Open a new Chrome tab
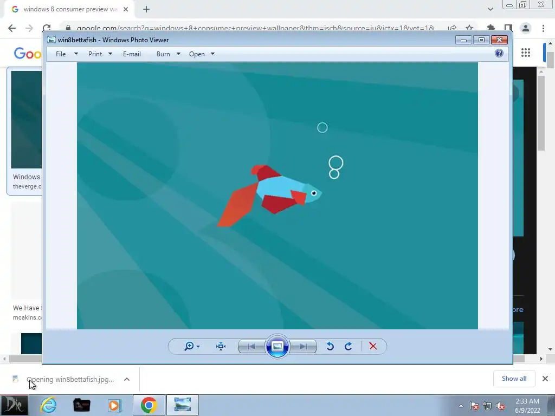 click(x=146, y=10)
